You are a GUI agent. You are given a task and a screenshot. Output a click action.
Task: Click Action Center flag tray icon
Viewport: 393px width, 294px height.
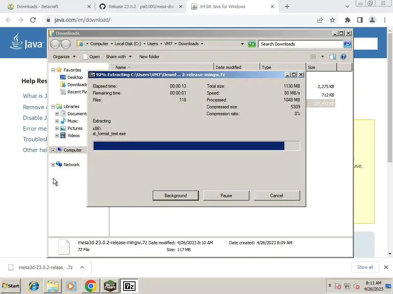pos(338,286)
